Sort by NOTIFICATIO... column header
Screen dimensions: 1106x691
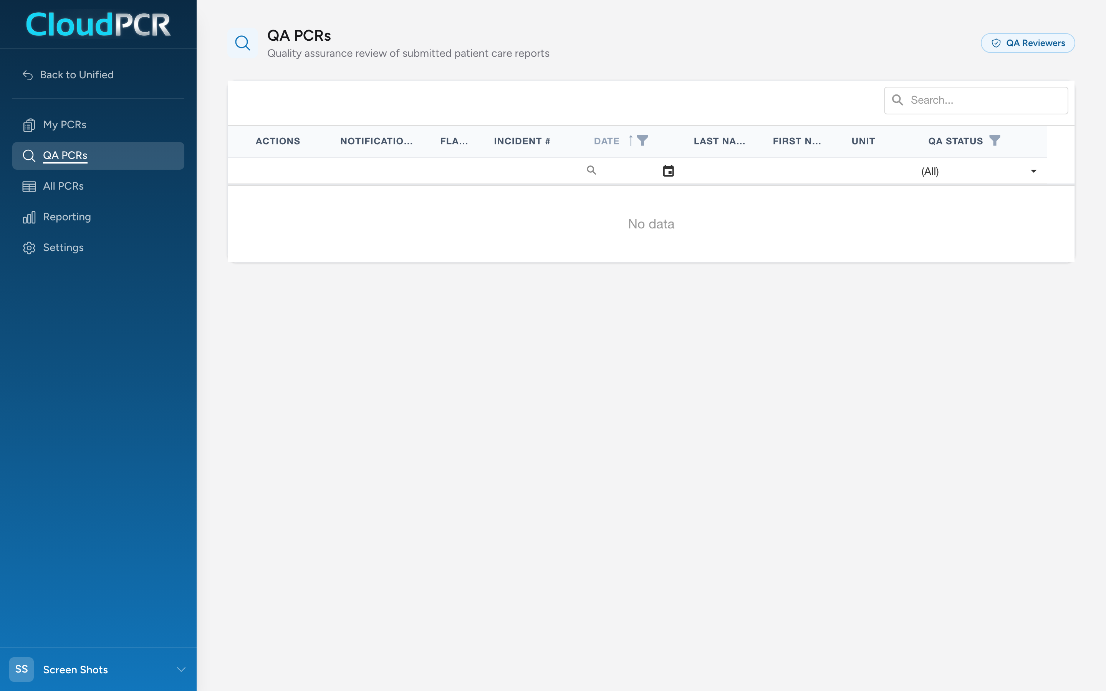(x=376, y=141)
